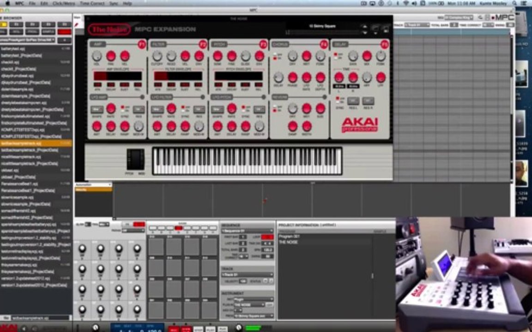Open the Help menu
Screen dimensions: 532x332
tap(127, 3)
